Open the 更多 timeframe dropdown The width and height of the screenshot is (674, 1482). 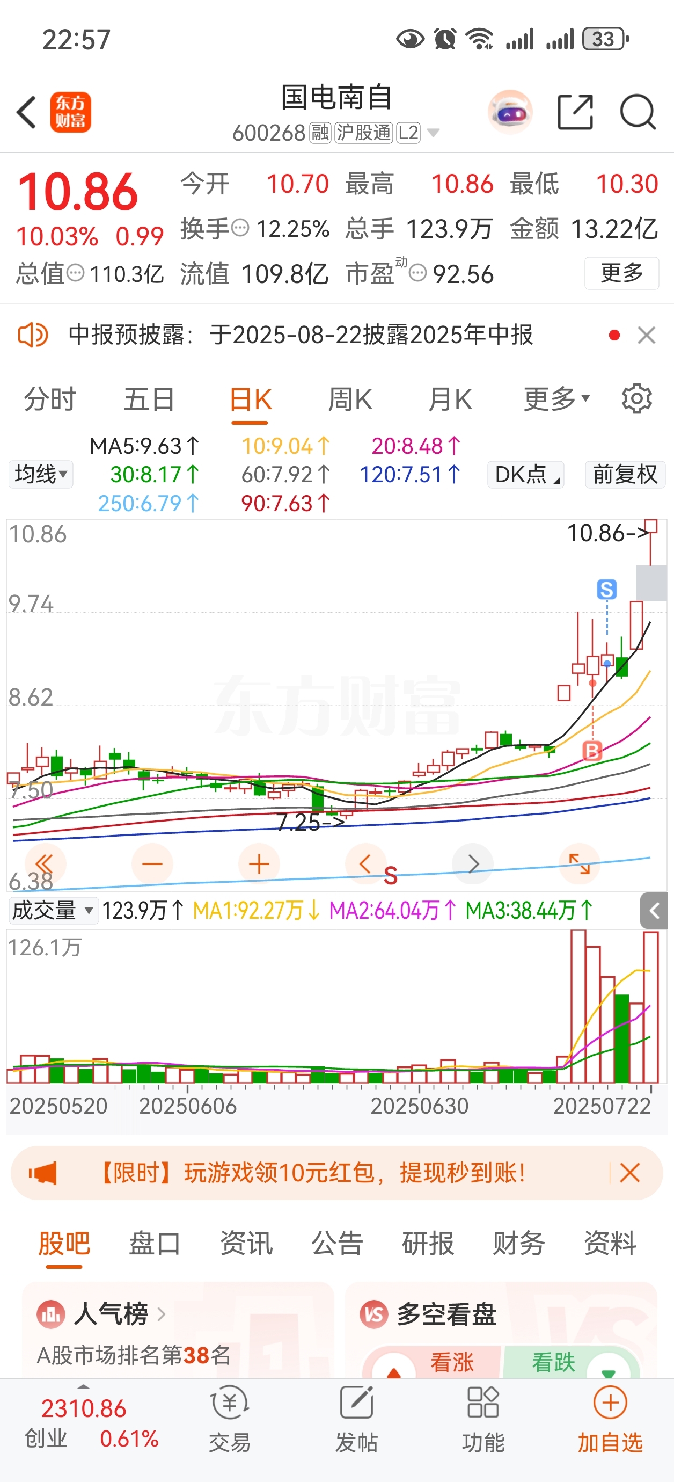point(556,398)
